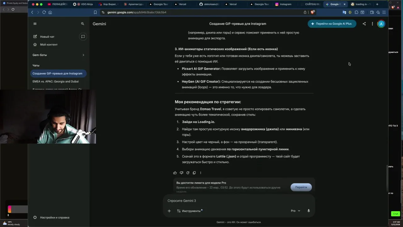Bookmark this page icon

pyautogui.click(x=95, y=12)
